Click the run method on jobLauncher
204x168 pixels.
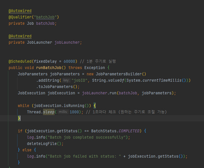click(x=113, y=93)
